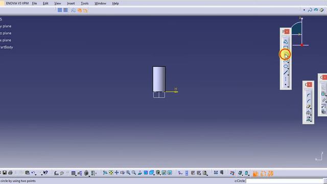Open the Design Table icon
327x184 pixels.
(73, 173)
